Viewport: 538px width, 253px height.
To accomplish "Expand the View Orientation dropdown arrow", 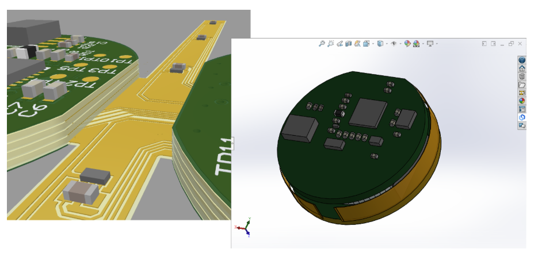I will (x=373, y=44).
